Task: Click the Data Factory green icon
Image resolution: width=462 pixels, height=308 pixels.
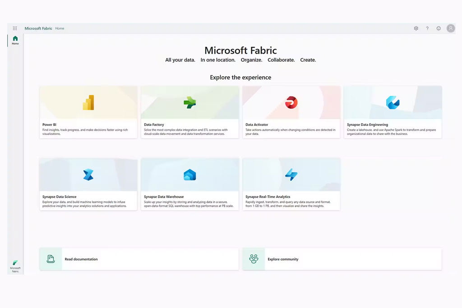Action: [x=189, y=103]
